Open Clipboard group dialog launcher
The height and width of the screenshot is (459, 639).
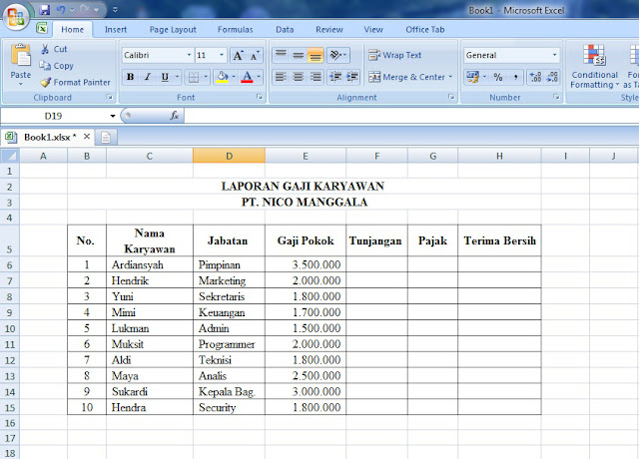click(109, 97)
